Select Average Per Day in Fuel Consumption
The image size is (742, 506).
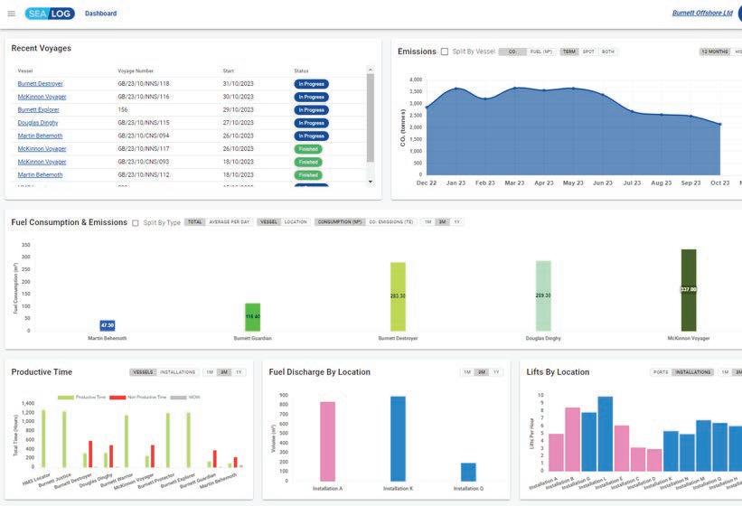(229, 221)
